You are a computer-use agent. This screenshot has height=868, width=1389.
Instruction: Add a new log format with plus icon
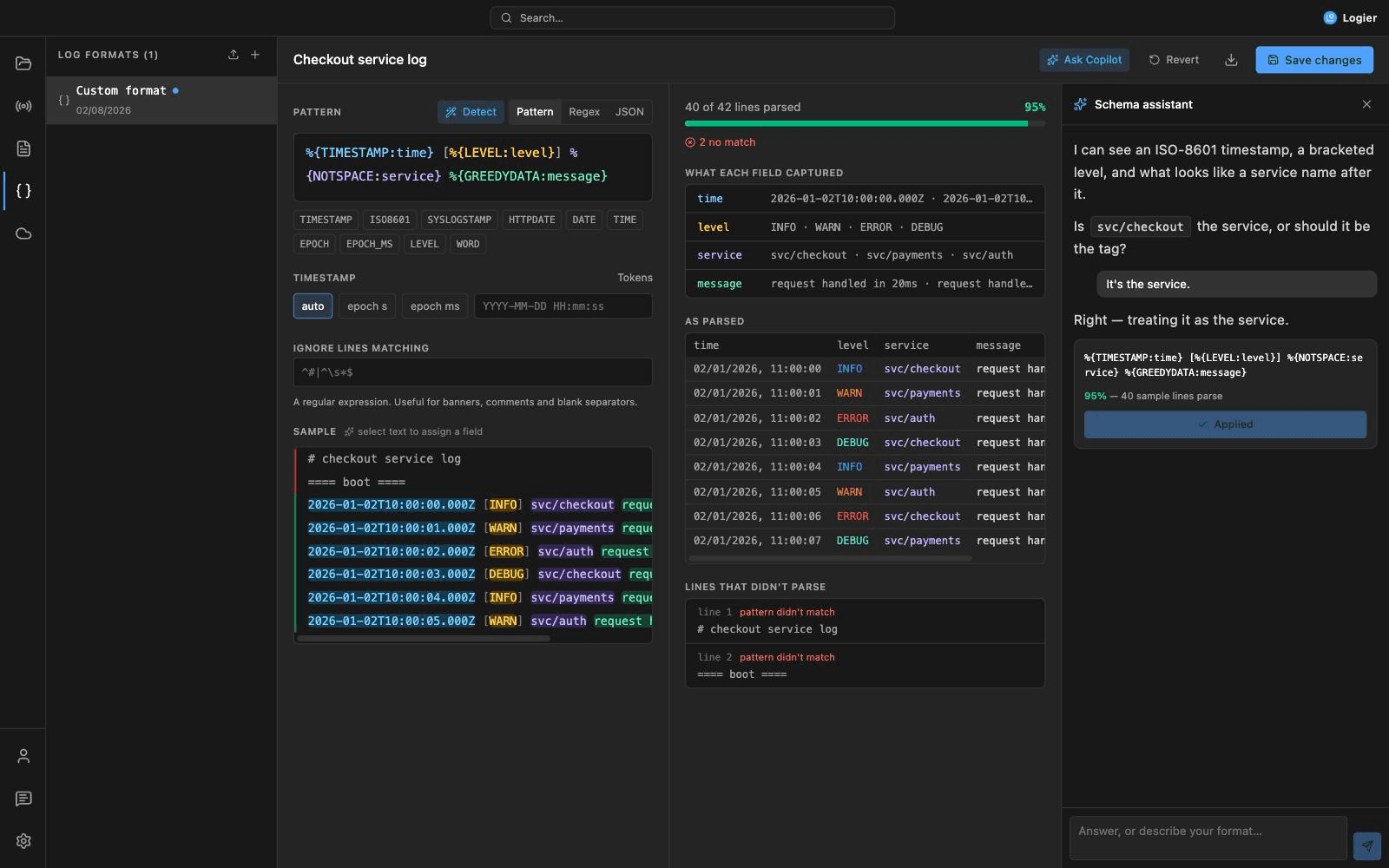(x=255, y=55)
